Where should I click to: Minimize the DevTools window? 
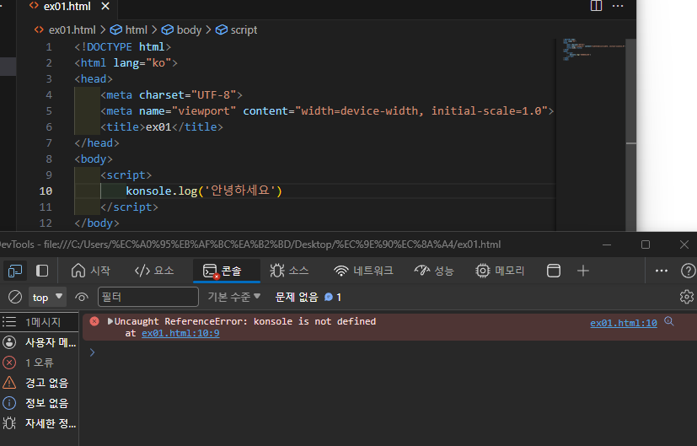(607, 244)
